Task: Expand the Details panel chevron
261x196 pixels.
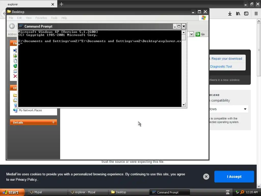Action: [53, 122]
